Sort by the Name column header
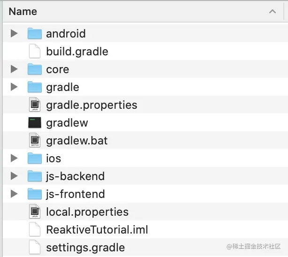The image size is (288, 257). 23,11
